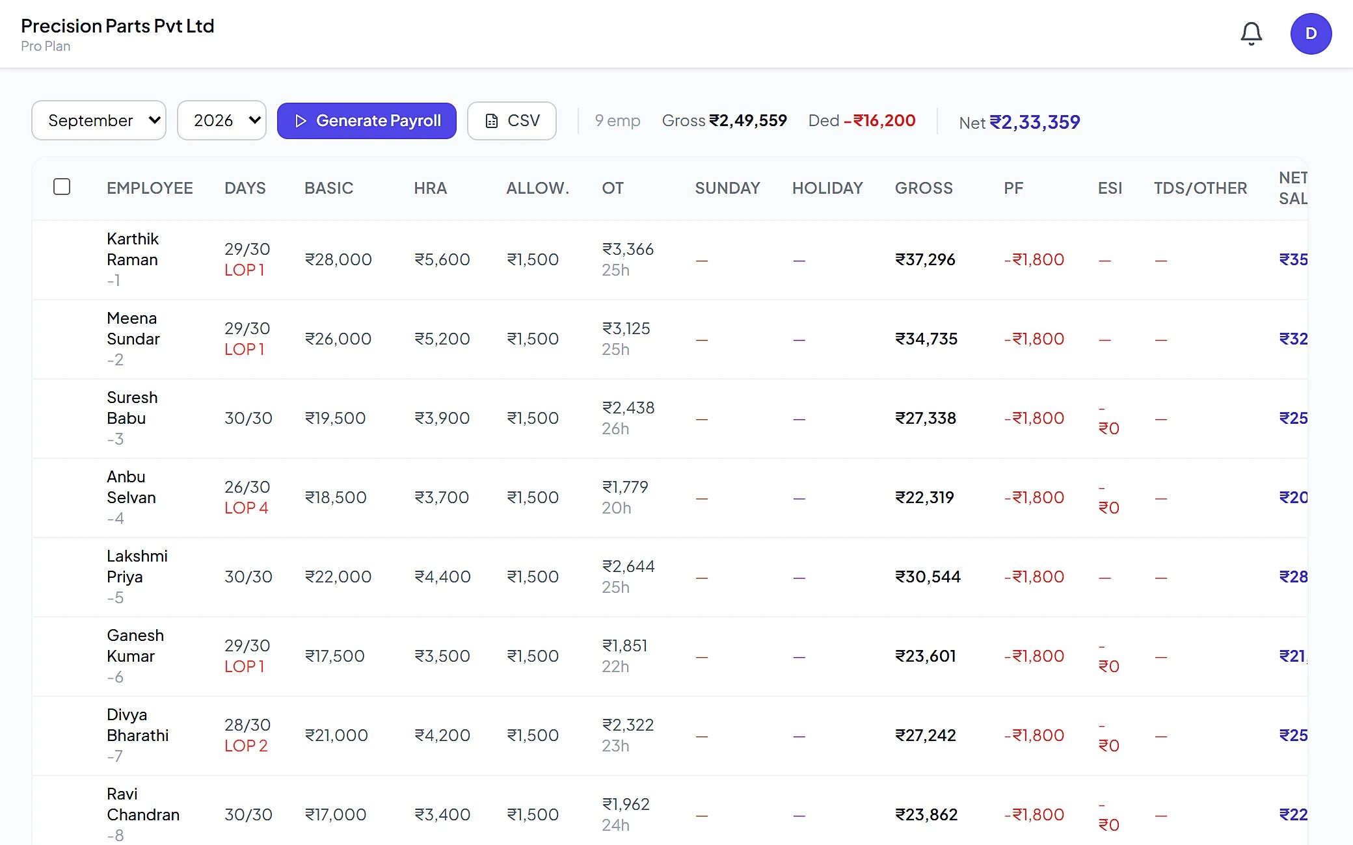The width and height of the screenshot is (1353, 845).
Task: Click the ESI column header
Action: click(1110, 188)
